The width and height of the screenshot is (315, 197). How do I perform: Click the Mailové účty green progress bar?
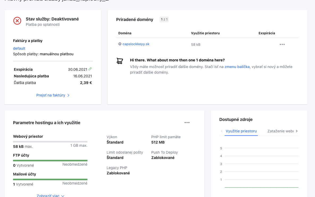coord(50,179)
